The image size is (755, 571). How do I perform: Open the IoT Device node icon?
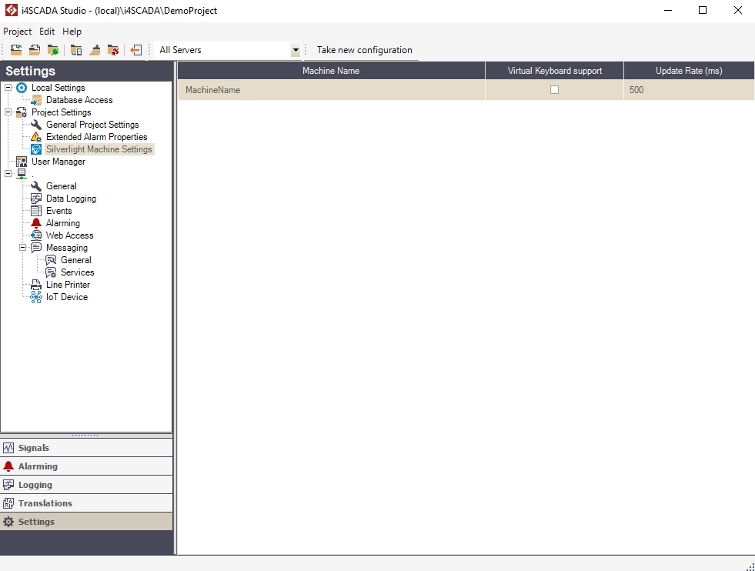(36, 297)
